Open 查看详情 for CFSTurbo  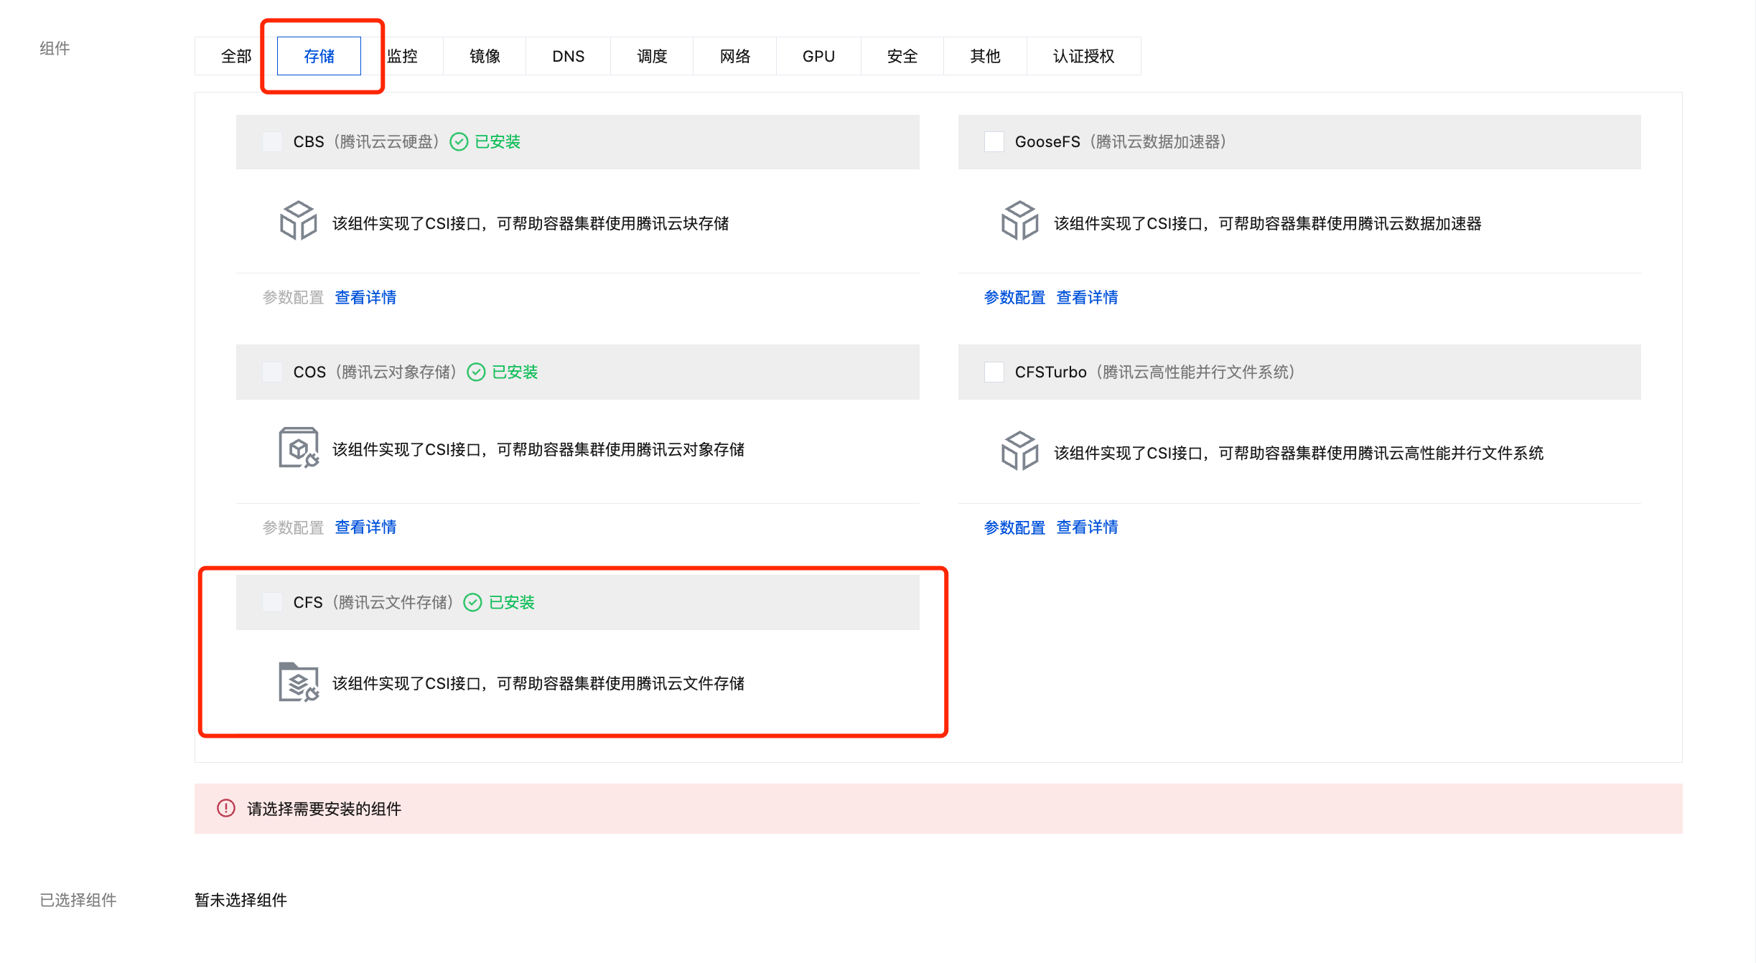coord(1087,527)
